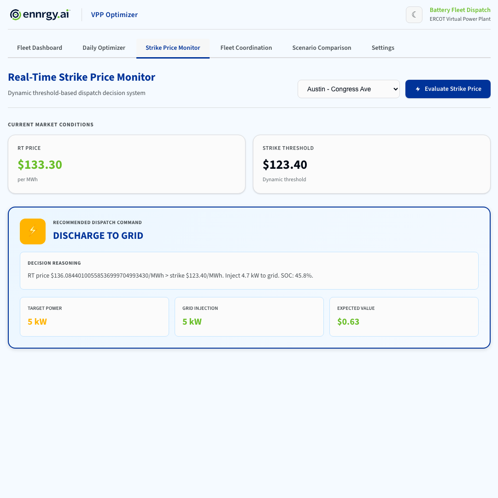This screenshot has width=498, height=498.
Task: Select the Strike Price Monitor tab
Action: click(x=173, y=48)
